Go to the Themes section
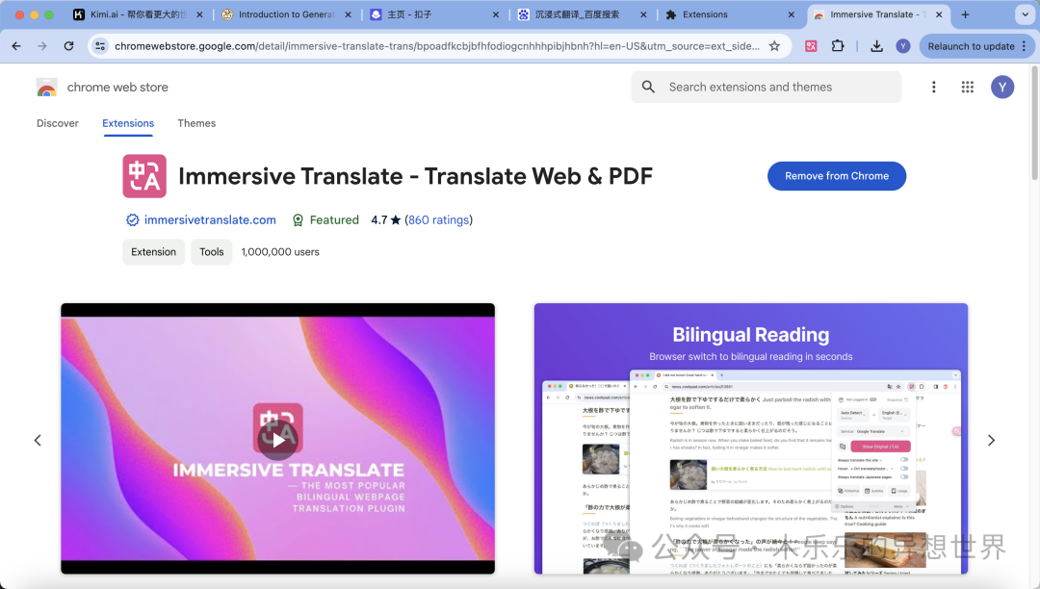The image size is (1040, 589). (x=196, y=123)
